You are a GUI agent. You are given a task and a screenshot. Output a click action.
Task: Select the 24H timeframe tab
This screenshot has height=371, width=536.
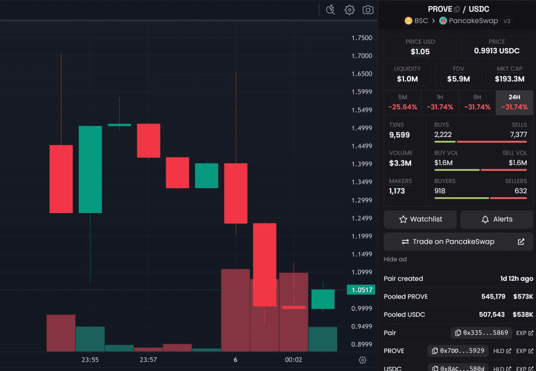(514, 102)
